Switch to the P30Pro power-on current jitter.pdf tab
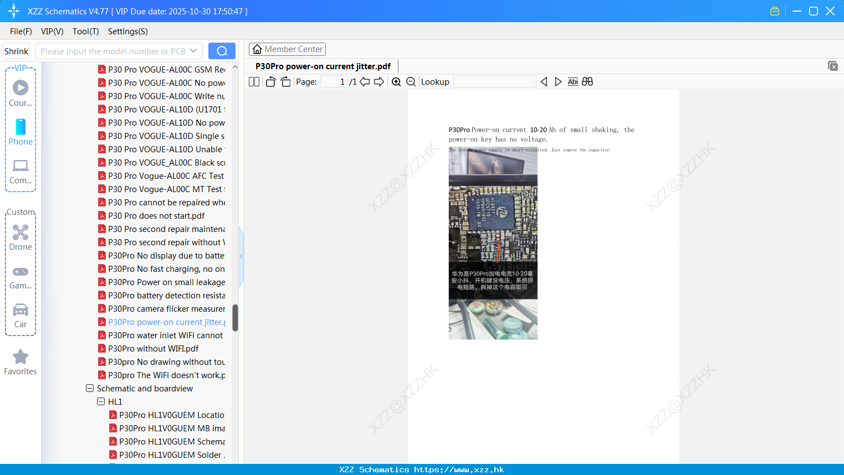Image resolution: width=844 pixels, height=475 pixels. (x=323, y=66)
